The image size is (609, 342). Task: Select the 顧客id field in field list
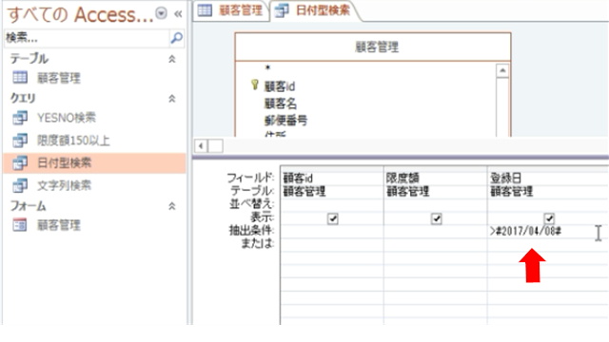point(279,86)
